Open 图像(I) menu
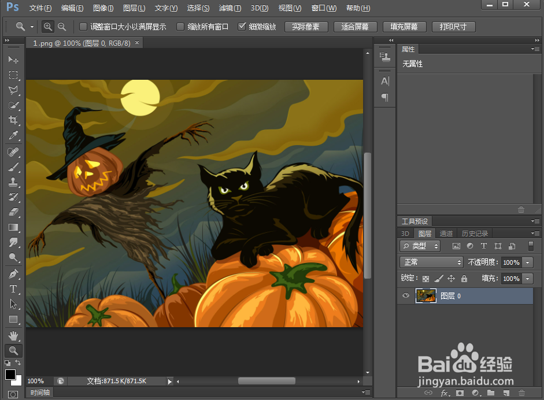Screen dimensions: 544x400 click(103, 8)
